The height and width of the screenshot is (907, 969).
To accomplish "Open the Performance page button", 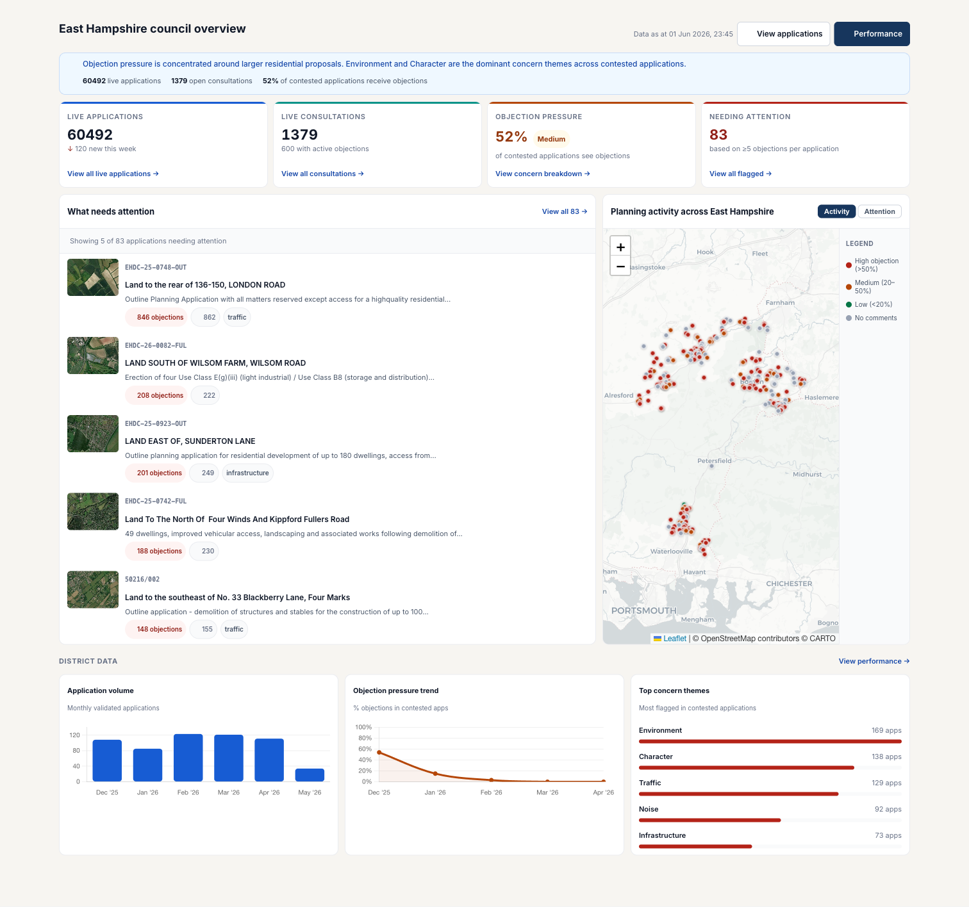I will (x=872, y=34).
